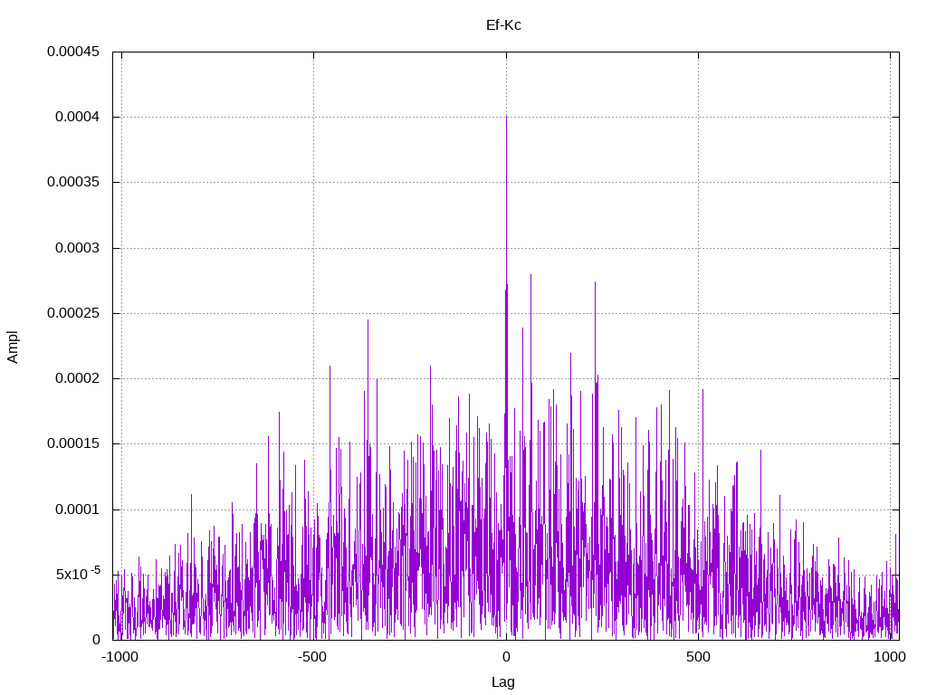Click the 500 x-axis tick label
The width and height of the screenshot is (927, 695).
pos(698,657)
